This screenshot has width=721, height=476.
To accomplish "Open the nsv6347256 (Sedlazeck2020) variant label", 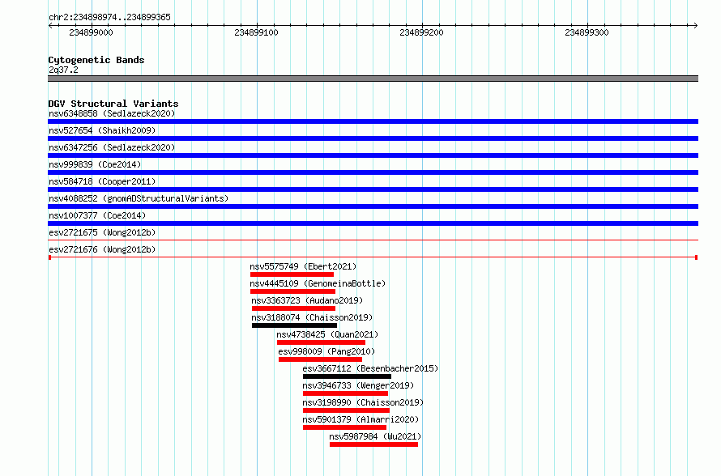I will [x=112, y=147].
